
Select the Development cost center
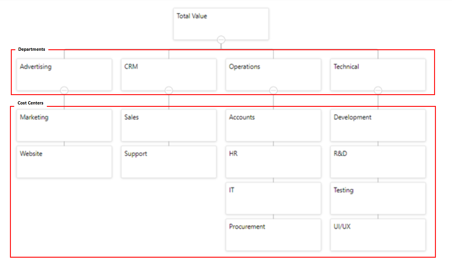point(378,125)
